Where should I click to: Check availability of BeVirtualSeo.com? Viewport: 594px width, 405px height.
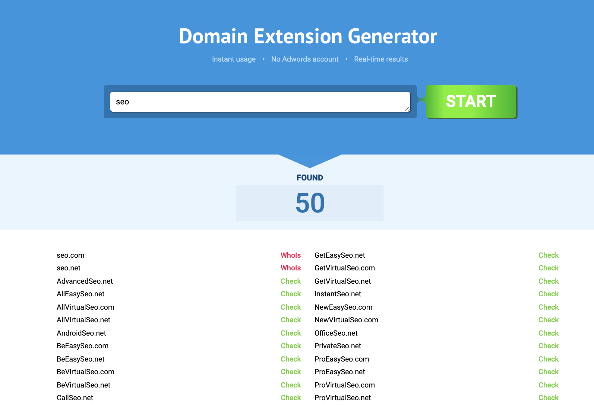pos(291,372)
